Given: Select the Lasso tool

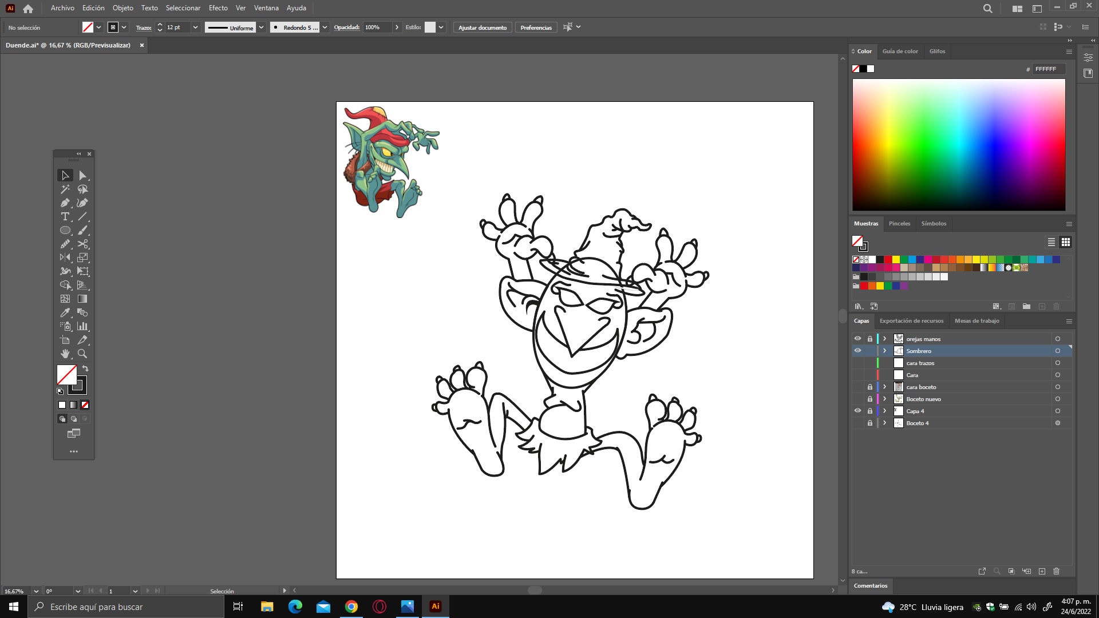Looking at the screenshot, I should 82,189.
